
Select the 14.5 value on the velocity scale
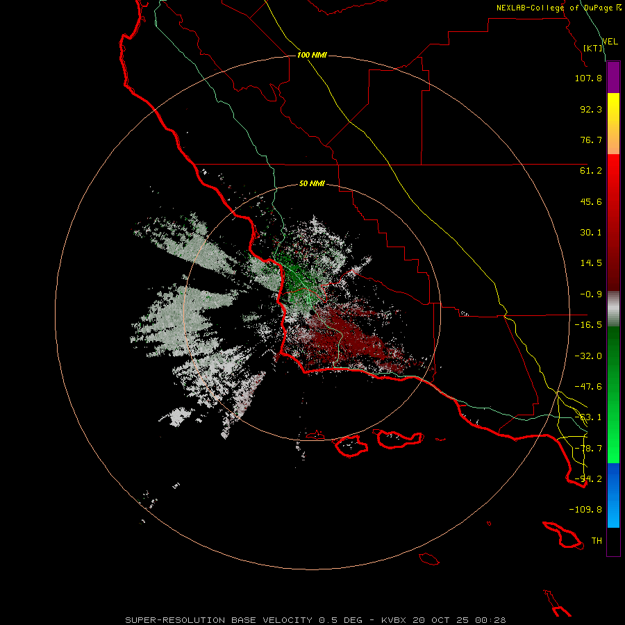[591, 263]
